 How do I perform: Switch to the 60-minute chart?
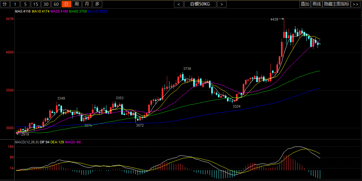pyautogui.click(x=56, y=4)
